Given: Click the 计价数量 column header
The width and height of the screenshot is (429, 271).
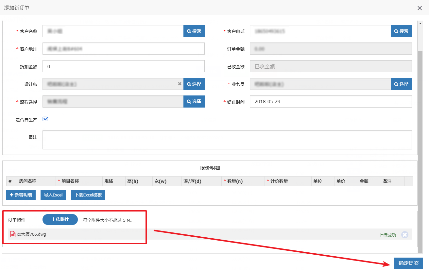Looking at the screenshot, I should coord(279,181).
